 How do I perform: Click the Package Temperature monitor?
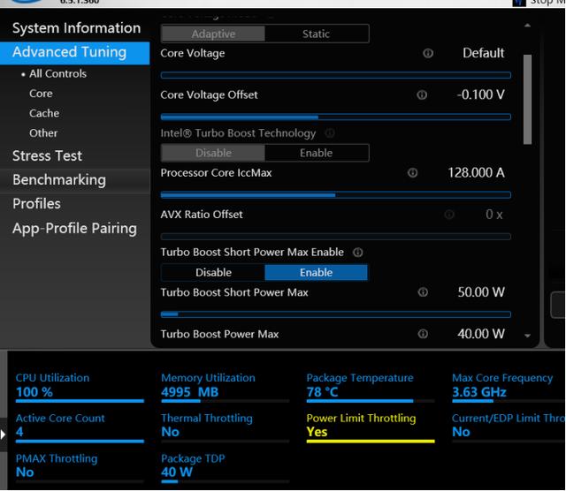click(371, 388)
